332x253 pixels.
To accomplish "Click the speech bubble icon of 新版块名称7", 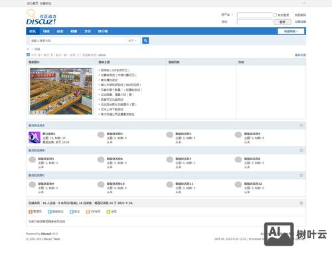I will click(x=170, y=160).
